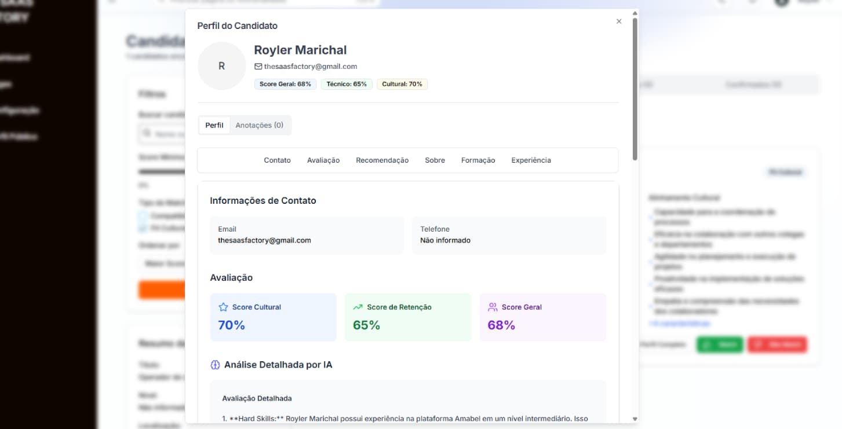Close the Perfil do Candidato dialog

click(619, 21)
